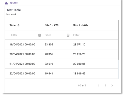This screenshot has width=124, height=96.
Task: Open filter options icon in Time filter
Action: 39,35
